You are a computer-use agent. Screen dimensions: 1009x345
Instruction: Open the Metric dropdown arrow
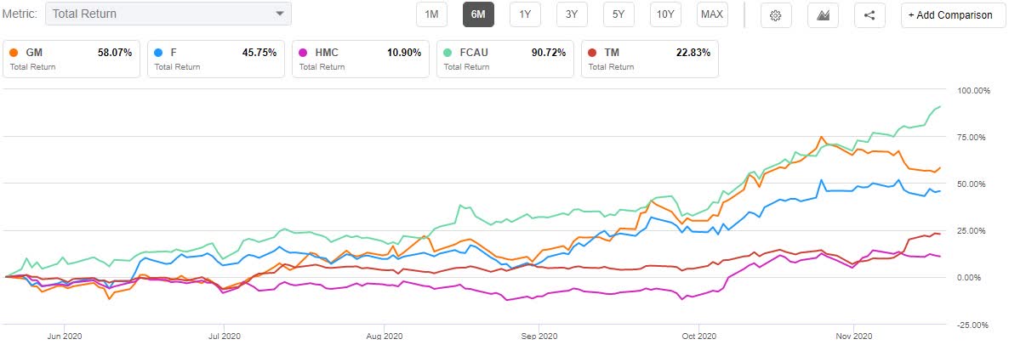click(280, 14)
